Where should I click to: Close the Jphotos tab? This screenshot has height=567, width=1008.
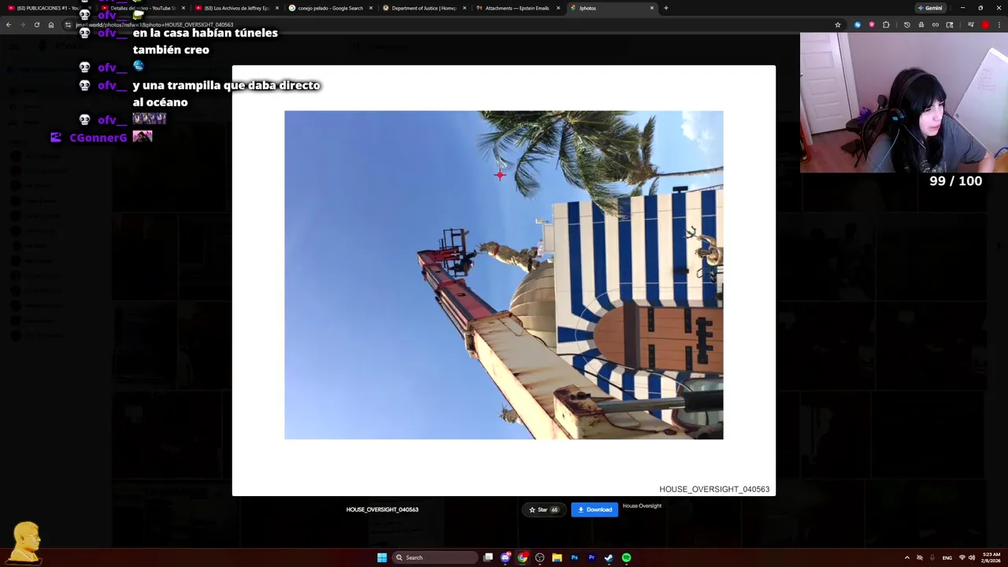pyautogui.click(x=652, y=8)
